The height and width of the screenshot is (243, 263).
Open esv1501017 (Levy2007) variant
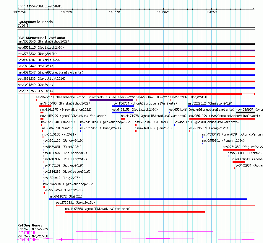coord(61,178)
